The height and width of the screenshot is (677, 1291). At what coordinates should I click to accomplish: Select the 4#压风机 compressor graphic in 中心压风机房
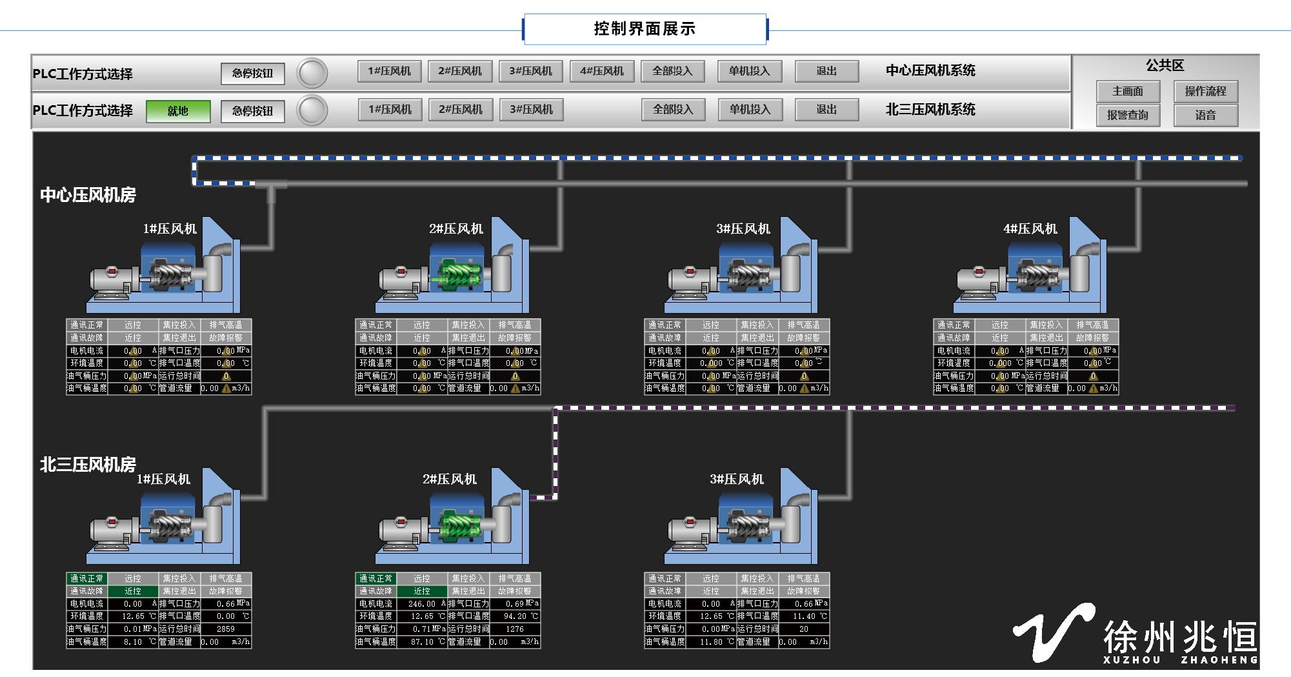tap(1031, 271)
